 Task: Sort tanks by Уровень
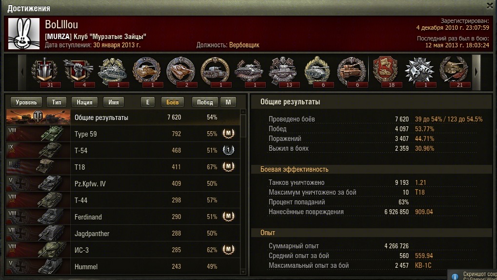click(26, 102)
